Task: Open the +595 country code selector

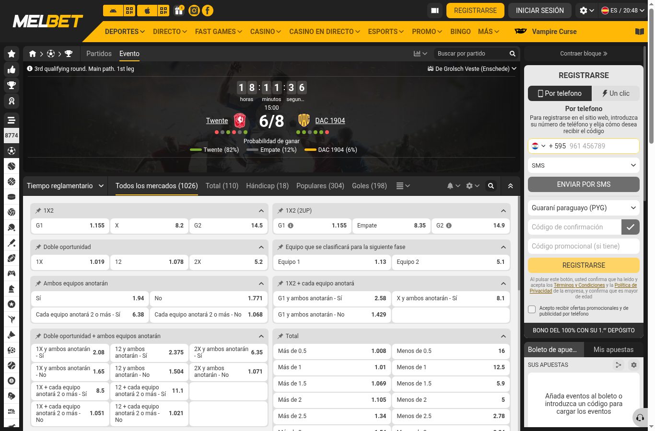Action: click(x=539, y=146)
